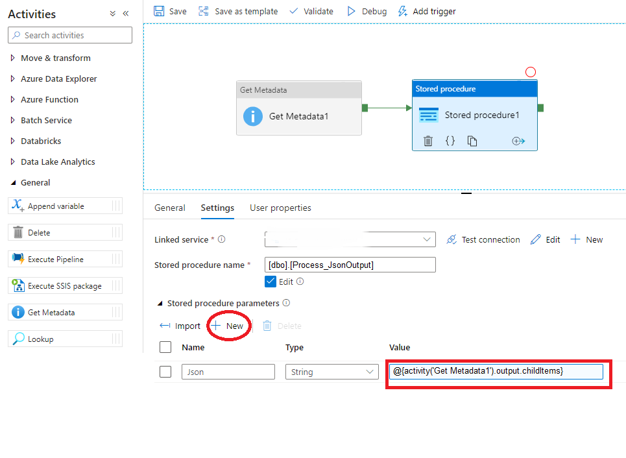This screenshot has width=626, height=458.
Task: Open the User properties tab
Action: 280,208
